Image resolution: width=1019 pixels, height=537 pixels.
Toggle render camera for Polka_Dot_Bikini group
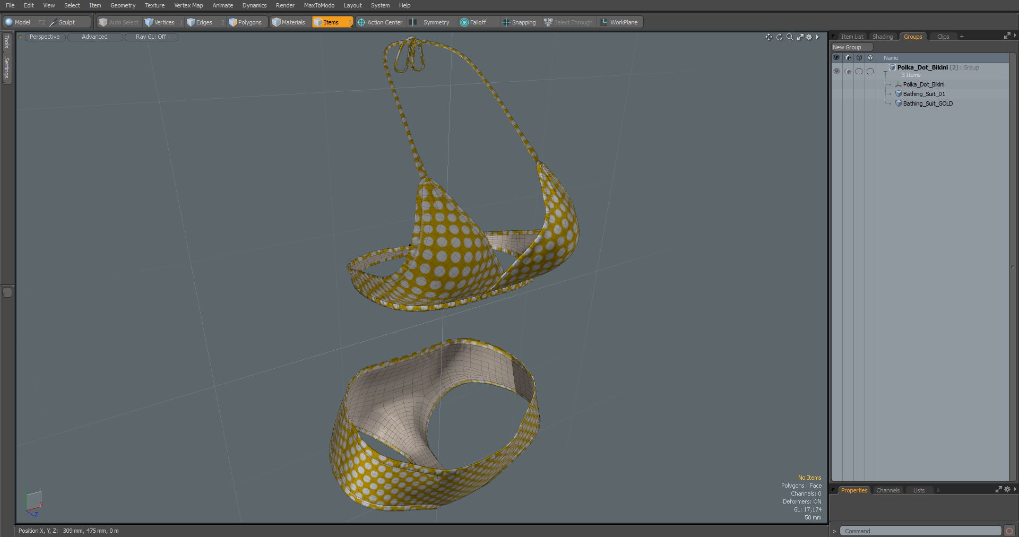click(848, 71)
